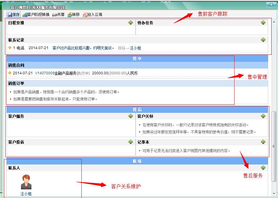Add a new 记事本 note

[263, 142]
